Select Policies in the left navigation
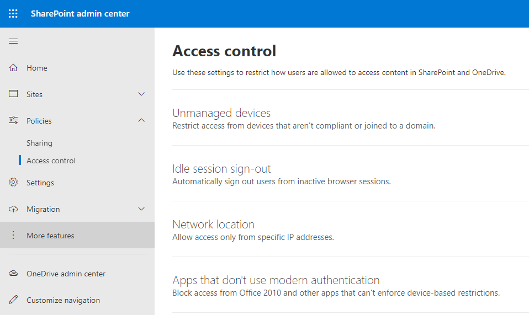This screenshot has height=315, width=529. click(x=39, y=121)
